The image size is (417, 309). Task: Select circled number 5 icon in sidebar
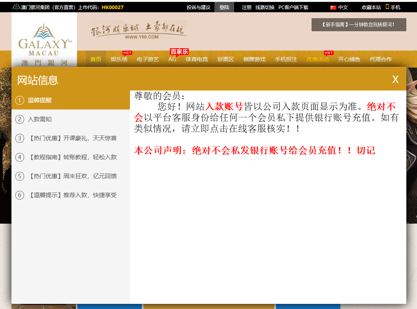pyautogui.click(x=20, y=176)
